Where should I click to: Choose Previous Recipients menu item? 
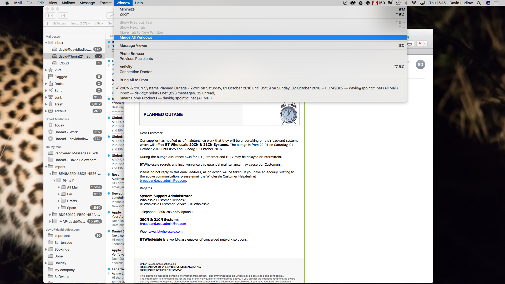tap(260, 59)
